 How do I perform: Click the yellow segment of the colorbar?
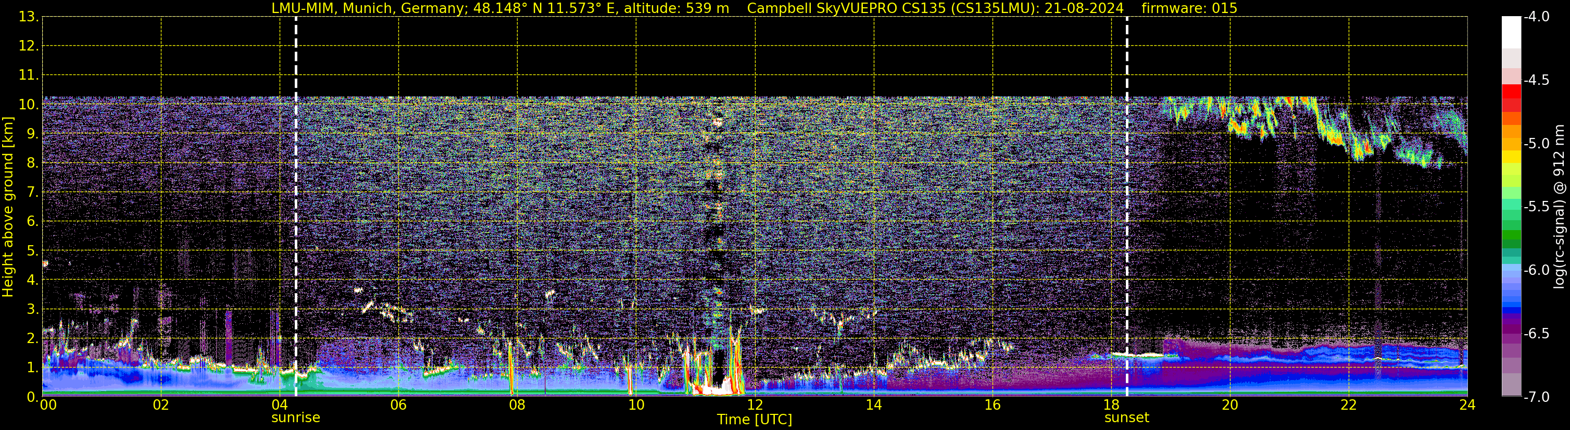point(1512,157)
